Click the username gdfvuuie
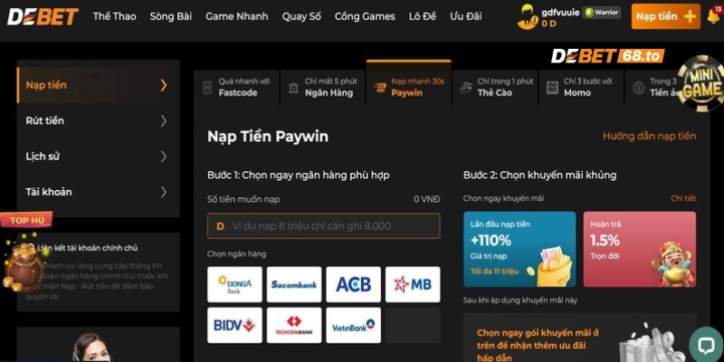The image size is (724, 362). (x=560, y=13)
